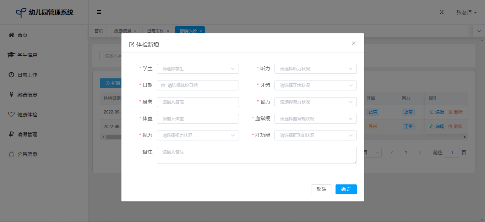
Task: Open the 张老师 user menu
Action: (466, 12)
